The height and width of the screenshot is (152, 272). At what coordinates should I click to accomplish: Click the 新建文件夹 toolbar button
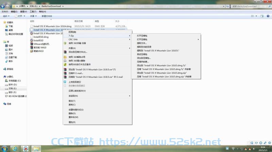47,16
